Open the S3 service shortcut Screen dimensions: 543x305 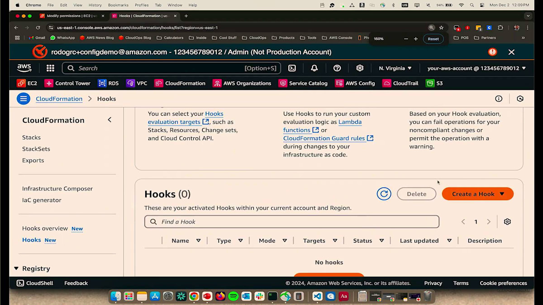434,83
